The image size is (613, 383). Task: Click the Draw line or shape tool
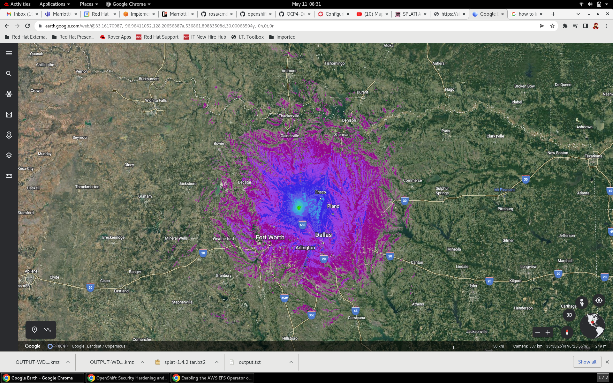[x=47, y=330]
